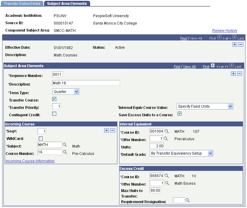Delete the current Incoming Course row

tap(112, 130)
